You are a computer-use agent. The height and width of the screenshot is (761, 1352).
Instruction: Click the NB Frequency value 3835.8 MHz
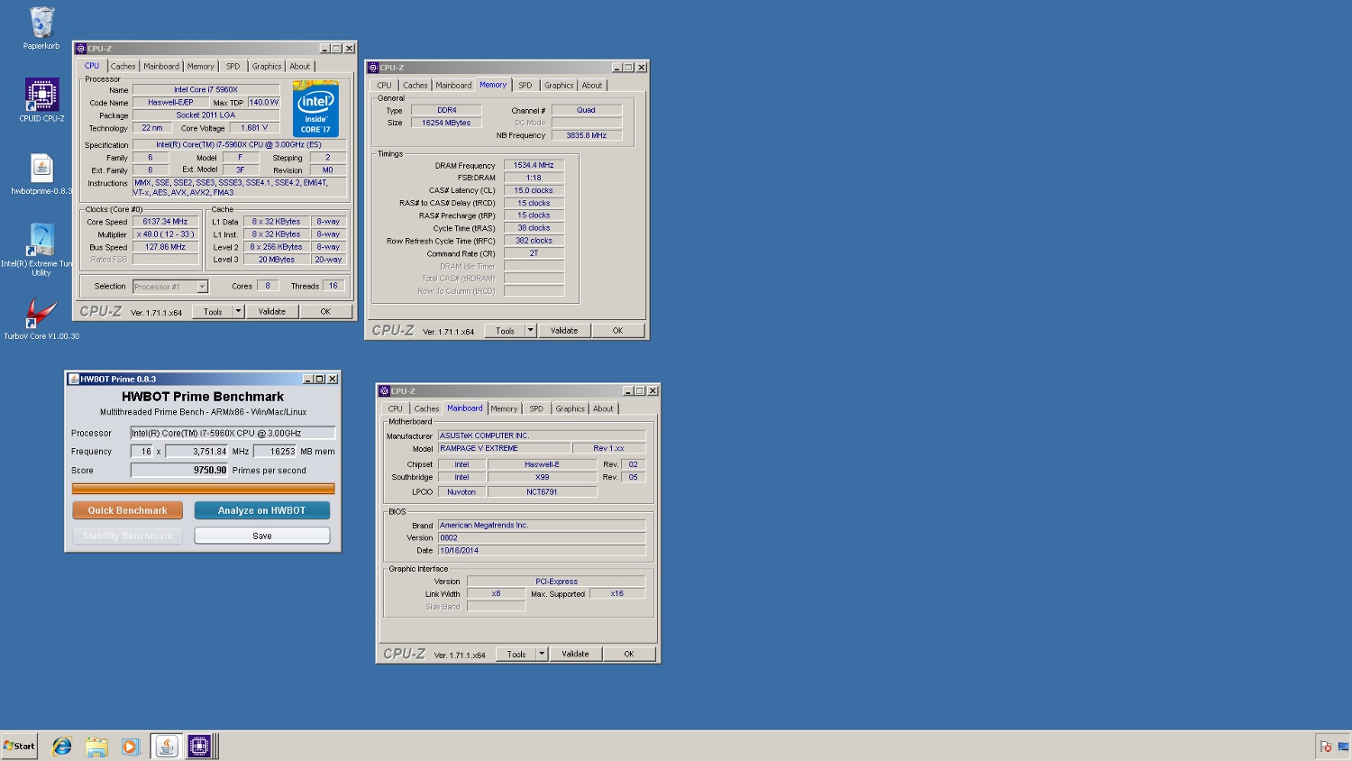pyautogui.click(x=587, y=135)
